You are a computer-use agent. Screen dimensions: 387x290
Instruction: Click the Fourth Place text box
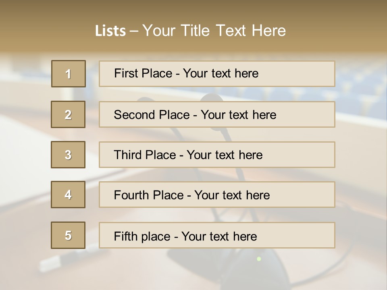pyautogui.click(x=217, y=195)
